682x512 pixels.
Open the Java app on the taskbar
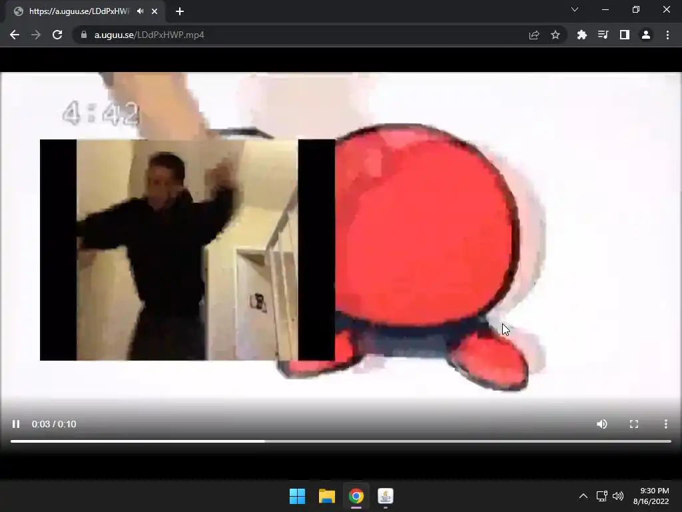pyautogui.click(x=386, y=496)
